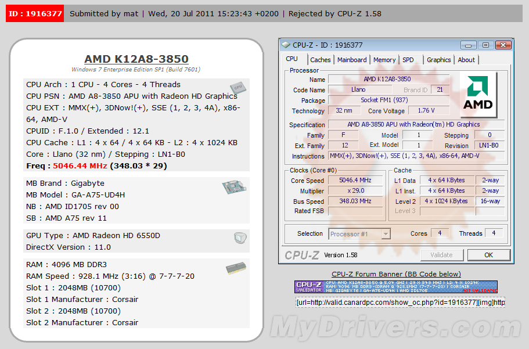The image size is (529, 349).
Task: Click the Code Name field showing Llano
Action: coord(360,89)
